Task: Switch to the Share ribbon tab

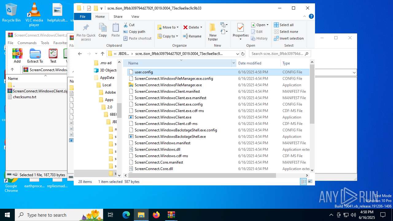Action: [x=118, y=17]
